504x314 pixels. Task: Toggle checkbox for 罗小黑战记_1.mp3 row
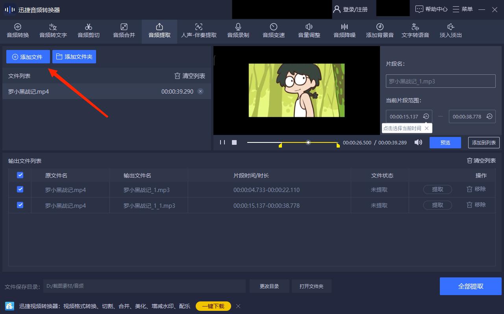point(20,189)
